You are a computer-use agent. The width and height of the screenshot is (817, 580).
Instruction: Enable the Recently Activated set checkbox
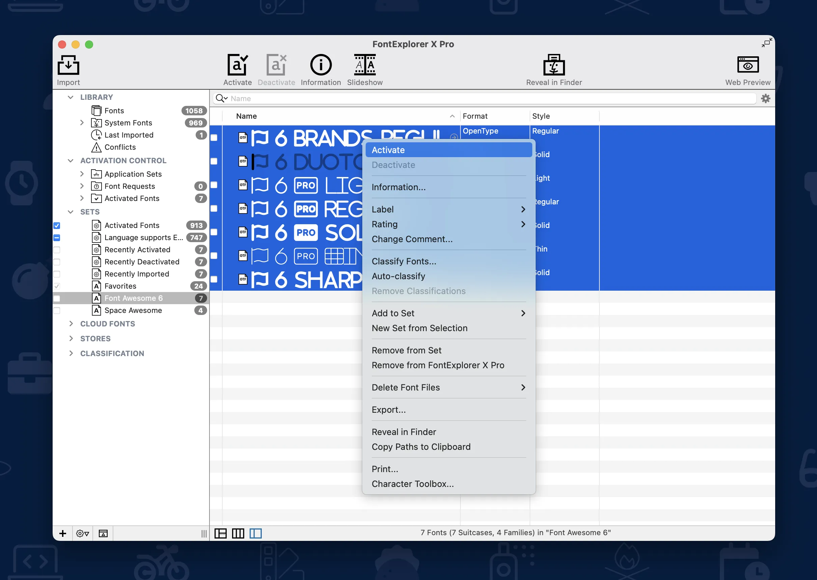click(x=57, y=250)
